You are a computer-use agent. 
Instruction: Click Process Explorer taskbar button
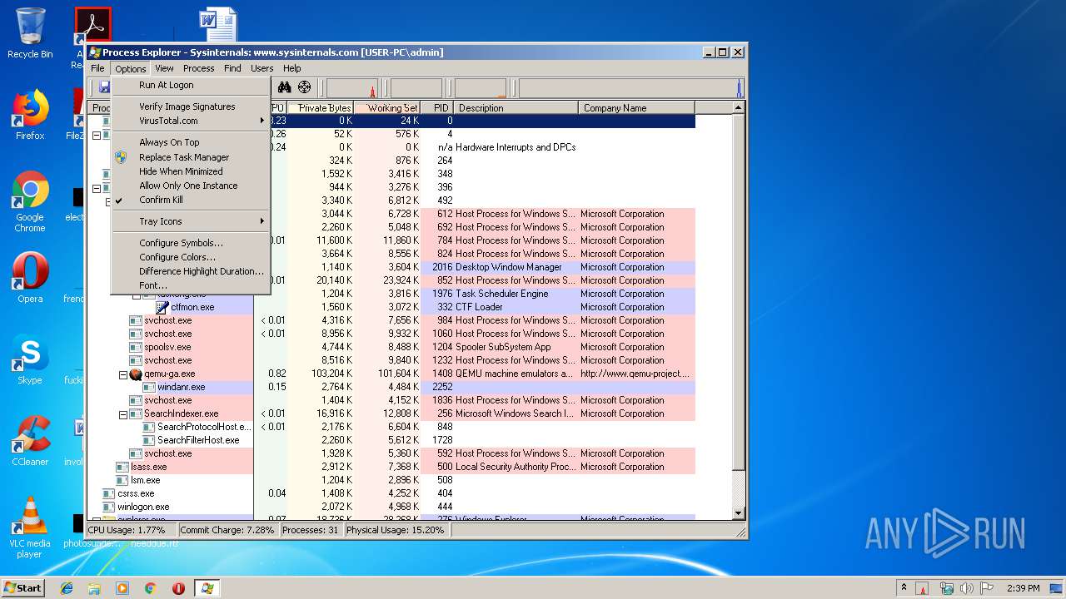coord(207,588)
